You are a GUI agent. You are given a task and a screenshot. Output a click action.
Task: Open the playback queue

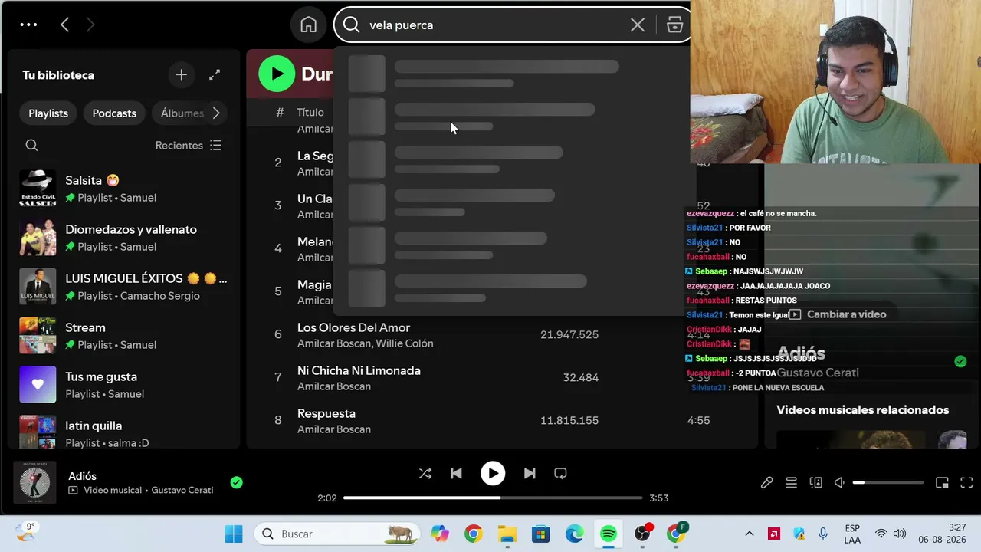tap(791, 482)
